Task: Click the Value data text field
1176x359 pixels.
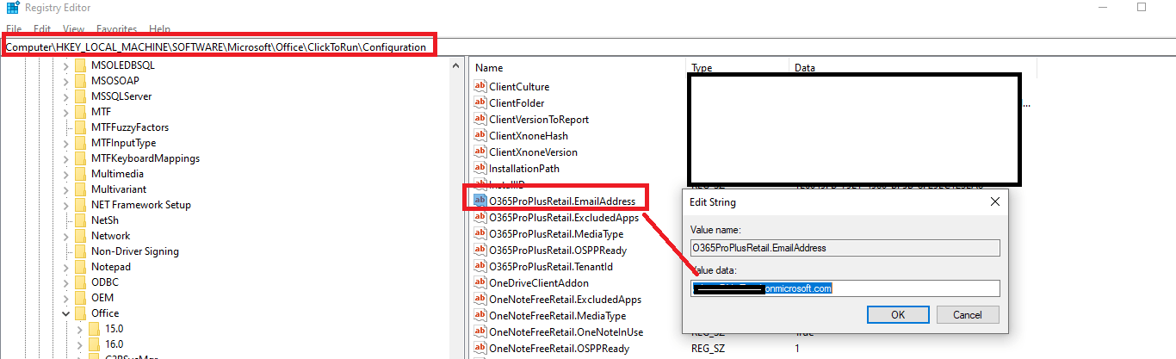Action: point(845,288)
